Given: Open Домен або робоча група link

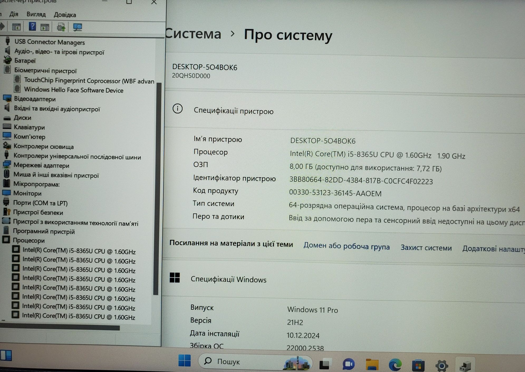Looking at the screenshot, I should pyautogui.click(x=346, y=246).
